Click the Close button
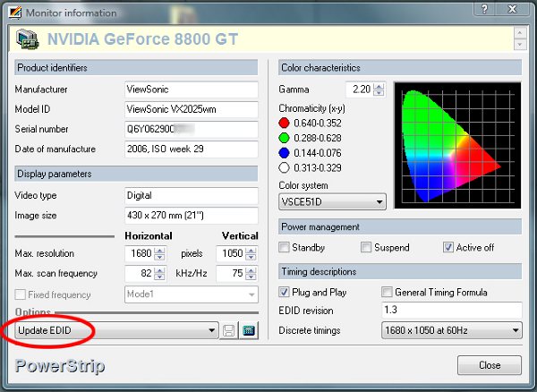 coord(490,365)
